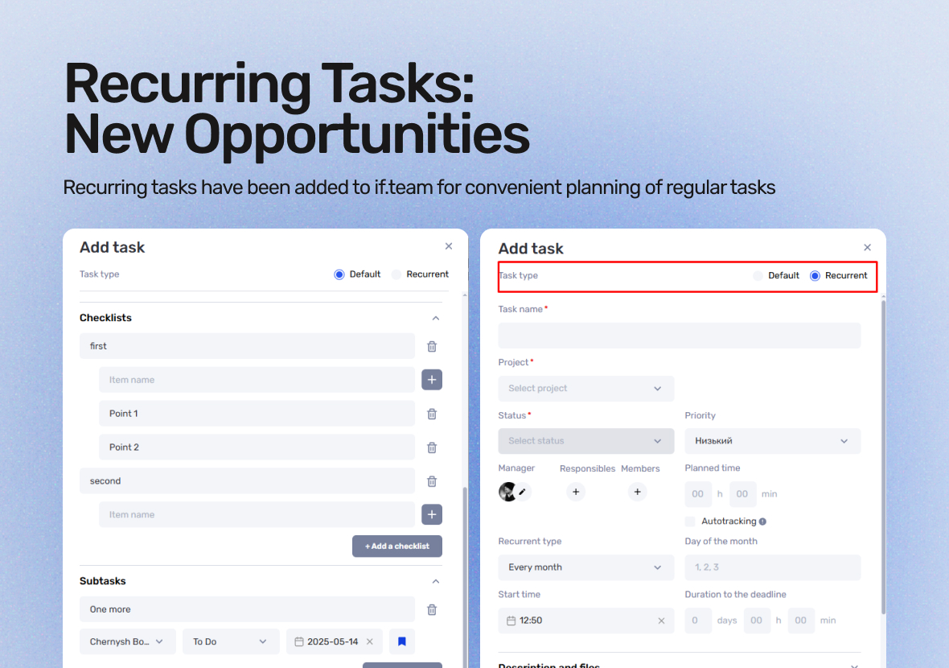This screenshot has width=949, height=668.
Task: Delete the 'Point 2' checklist item
Action: (x=432, y=447)
